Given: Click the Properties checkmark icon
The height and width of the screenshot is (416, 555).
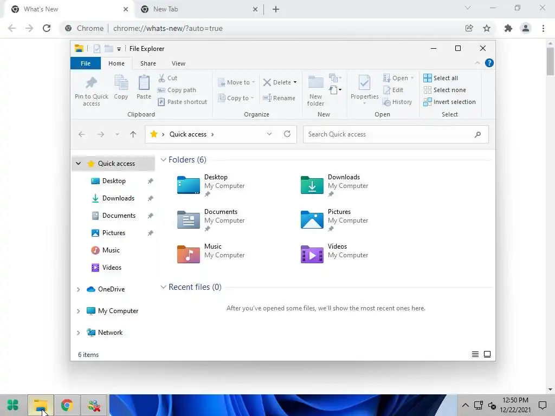Looking at the screenshot, I should click(x=364, y=83).
